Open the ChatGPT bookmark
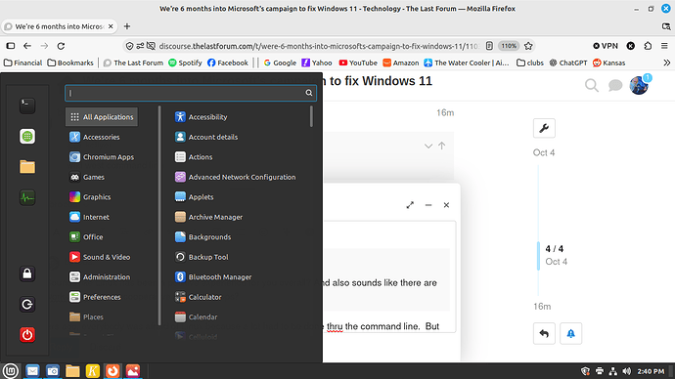 point(568,63)
